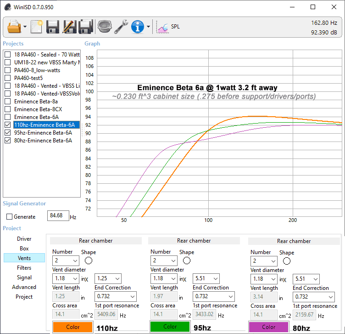
Task: Save project with the floppy disk icon
Action: click(53, 27)
